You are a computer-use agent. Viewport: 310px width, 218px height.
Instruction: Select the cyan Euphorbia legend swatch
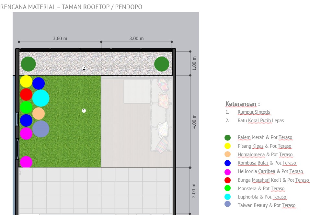pos(228,197)
